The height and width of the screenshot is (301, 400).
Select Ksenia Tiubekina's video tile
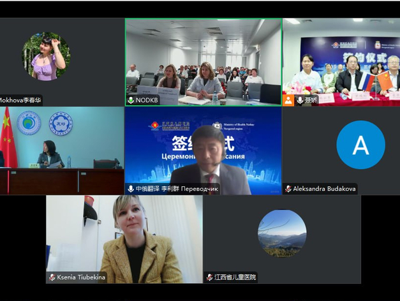124,239
